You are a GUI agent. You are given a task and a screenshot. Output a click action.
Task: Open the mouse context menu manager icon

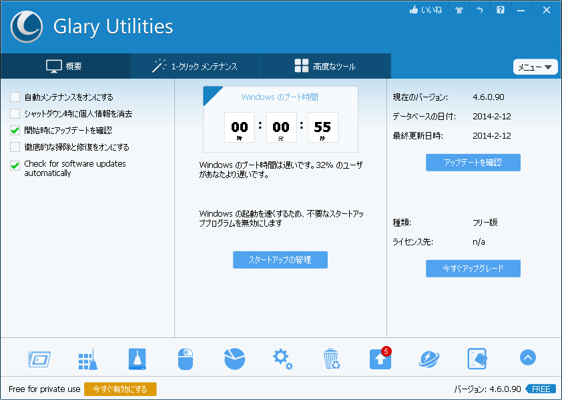[x=186, y=359]
